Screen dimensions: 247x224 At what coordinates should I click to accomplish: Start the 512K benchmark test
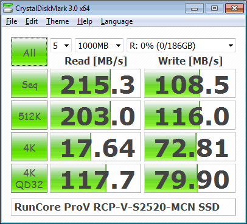tap(29, 115)
